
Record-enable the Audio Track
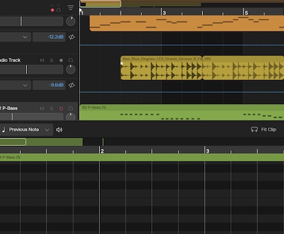point(61,60)
